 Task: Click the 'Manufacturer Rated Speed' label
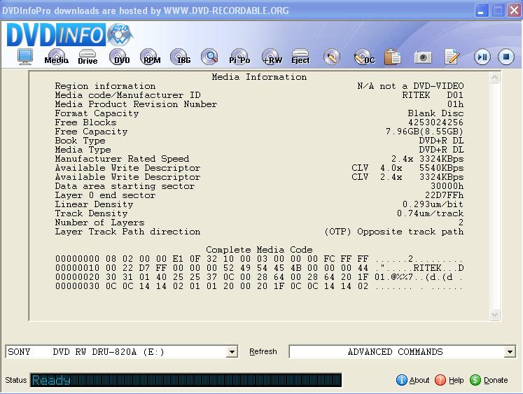click(x=122, y=159)
